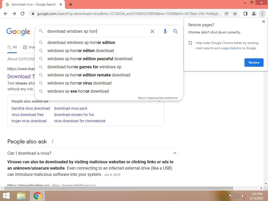Collapse the Can I download a virus answer
Viewport: 268px width, 201px height.
(x=175, y=153)
